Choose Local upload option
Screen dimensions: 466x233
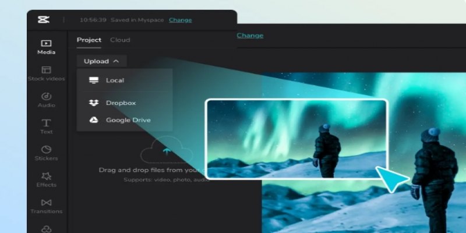tap(125, 80)
